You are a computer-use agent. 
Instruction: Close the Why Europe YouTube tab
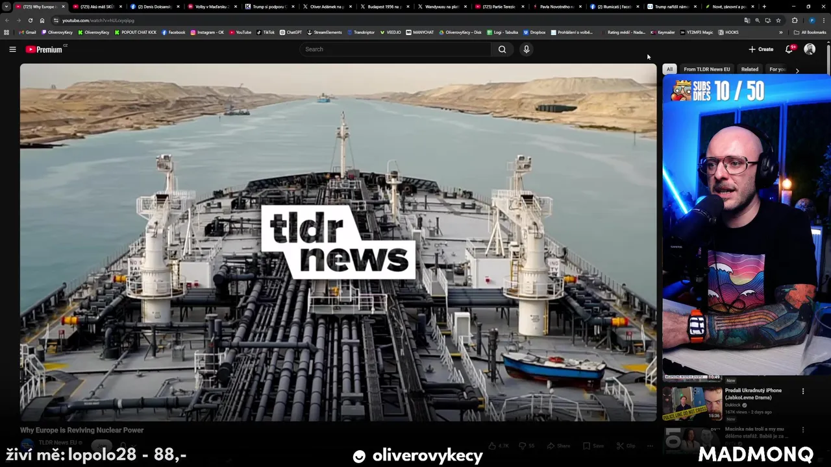click(63, 6)
